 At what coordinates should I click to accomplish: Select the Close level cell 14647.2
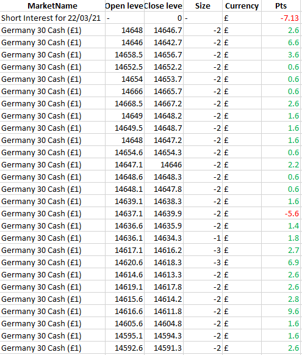click(x=164, y=140)
